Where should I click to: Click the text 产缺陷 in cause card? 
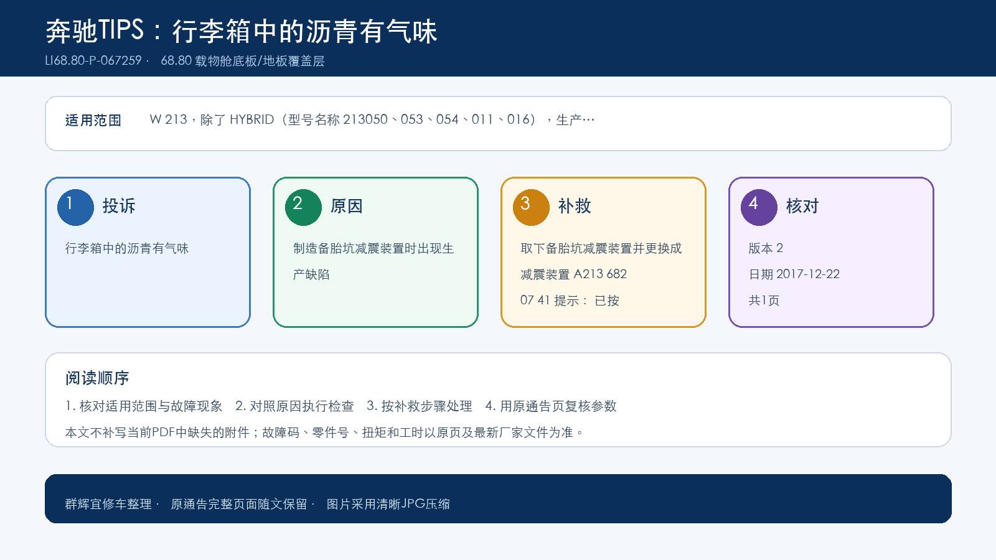(x=311, y=274)
